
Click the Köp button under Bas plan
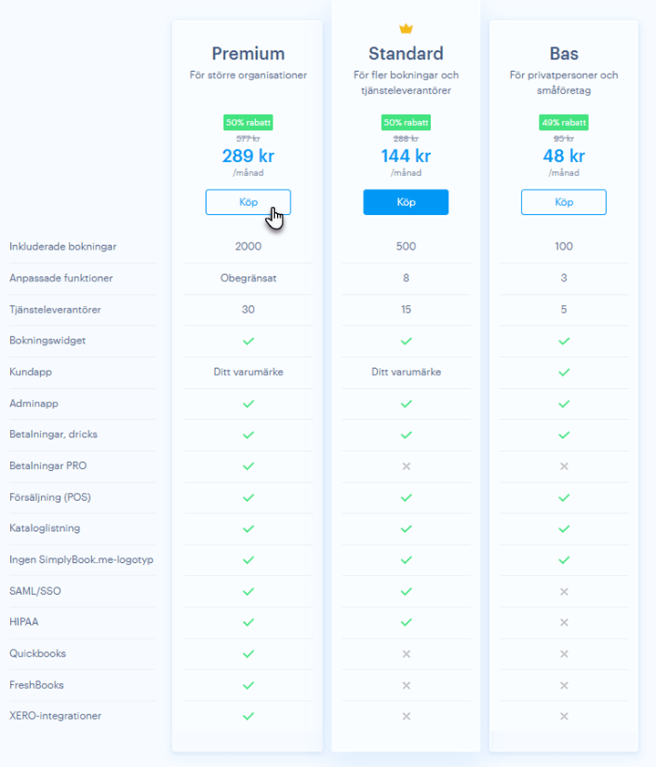click(x=564, y=202)
